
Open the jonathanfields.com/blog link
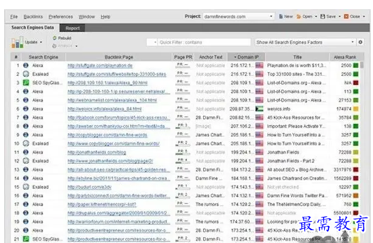[x=96, y=152]
